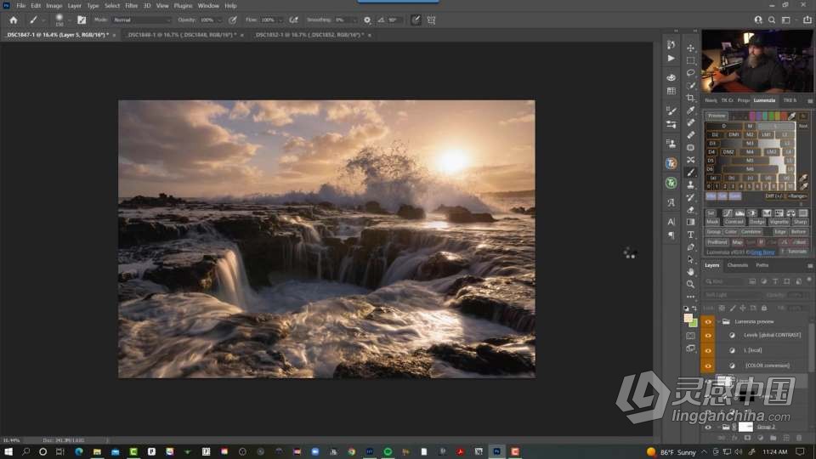Click the foreground color swatch
Screen dimensions: 816x459
click(x=688, y=318)
